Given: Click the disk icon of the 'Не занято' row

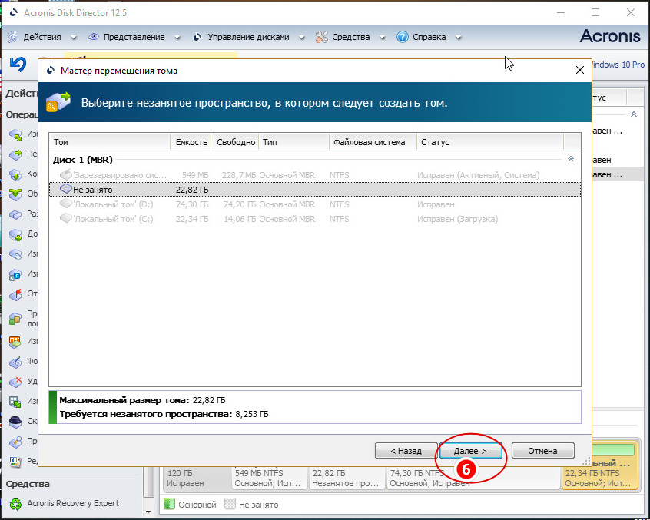Looking at the screenshot, I should [x=66, y=190].
